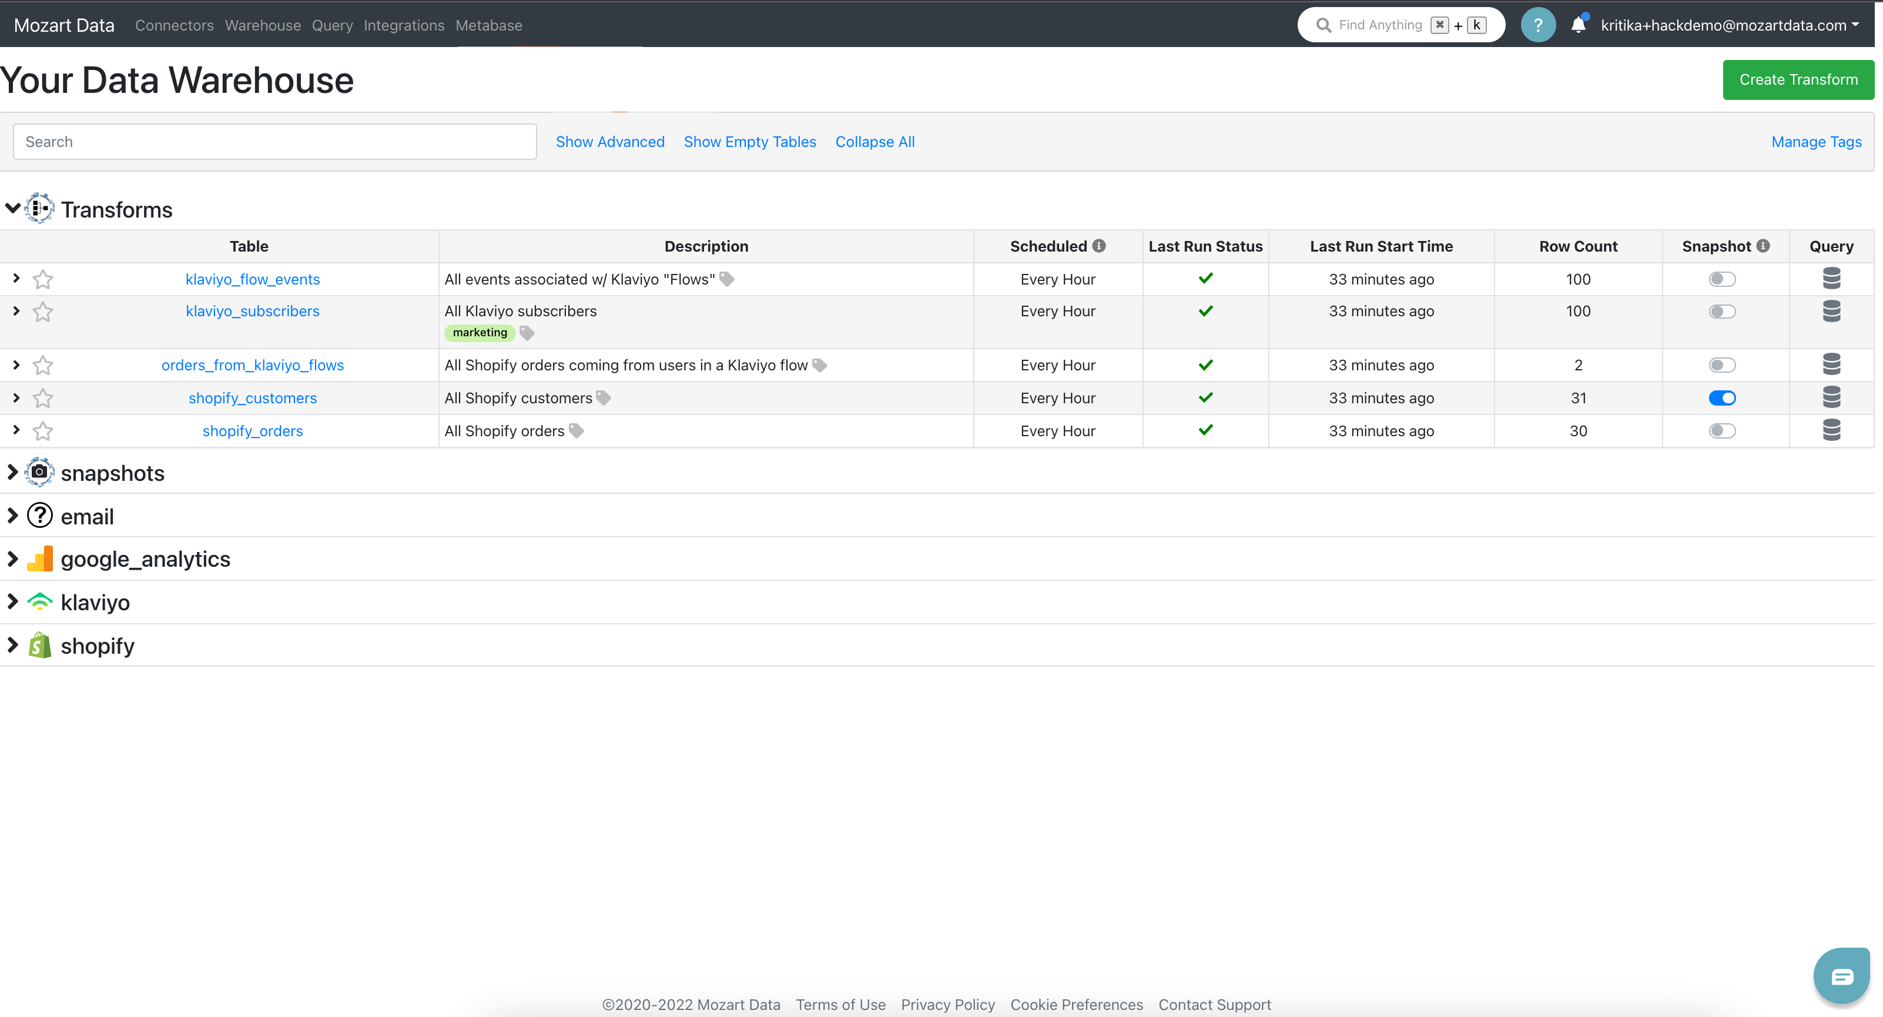Enable snapshot for orders_from_klaviyo_flows
Viewport: 1883px width, 1017px height.
(1722, 365)
